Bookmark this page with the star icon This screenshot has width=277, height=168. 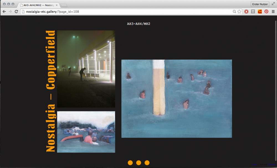pyautogui.click(x=239, y=12)
